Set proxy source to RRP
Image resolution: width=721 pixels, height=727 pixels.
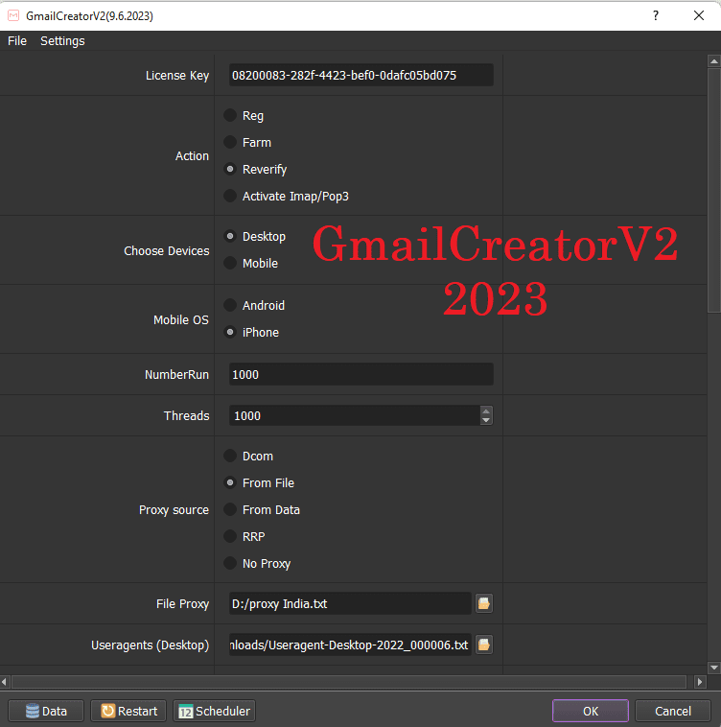tap(230, 537)
